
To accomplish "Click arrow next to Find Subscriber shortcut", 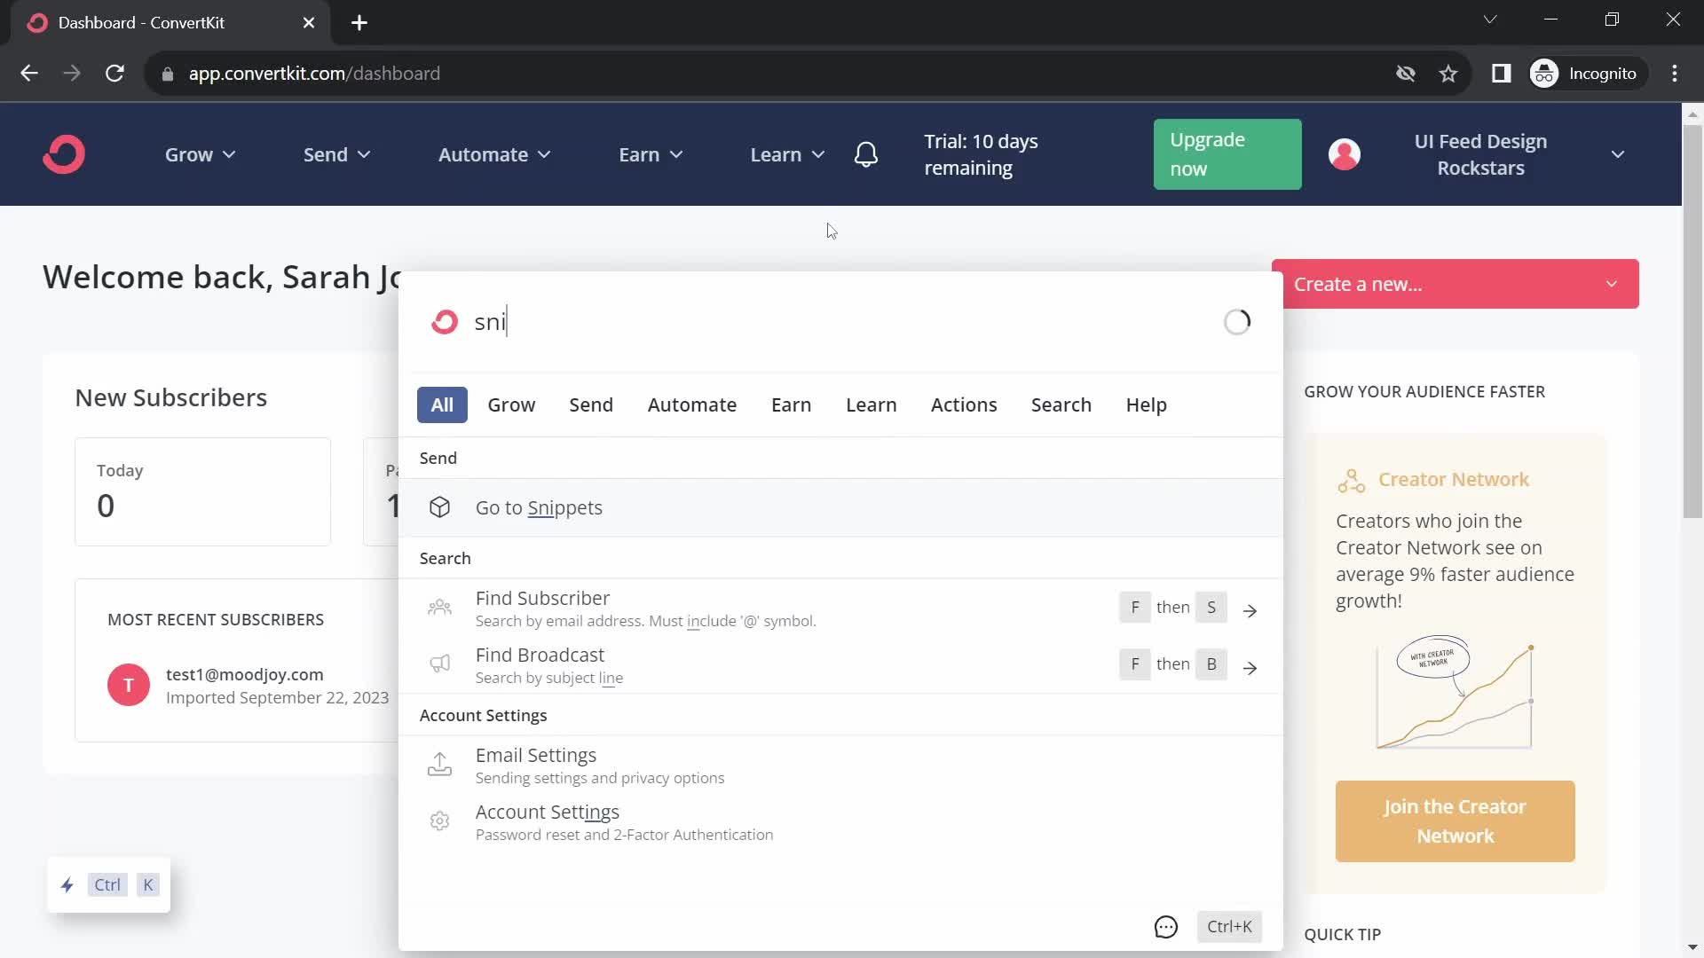I will tap(1250, 610).
